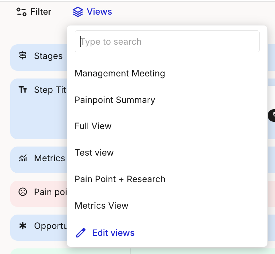Click the Filter sliders icon

click(x=21, y=12)
